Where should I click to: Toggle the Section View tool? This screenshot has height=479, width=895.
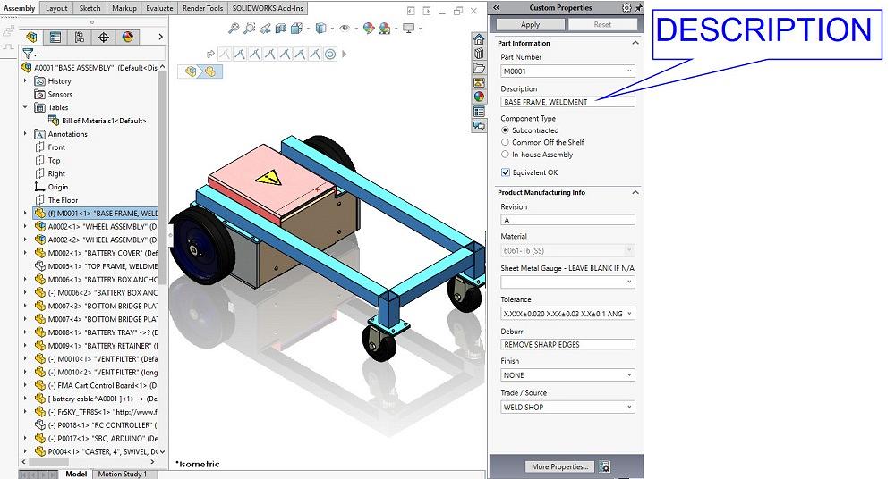pyautogui.click(x=280, y=28)
